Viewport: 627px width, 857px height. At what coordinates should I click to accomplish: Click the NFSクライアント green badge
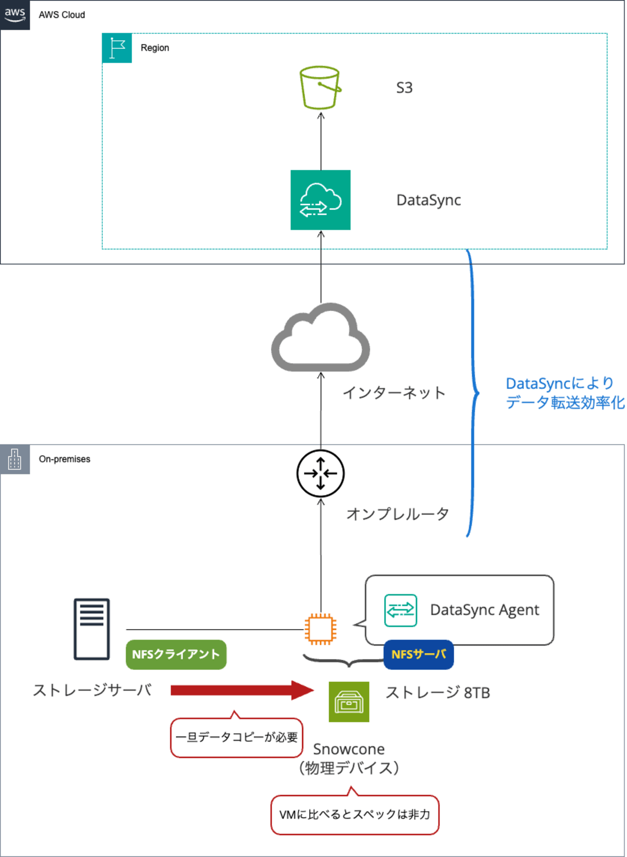click(x=176, y=654)
